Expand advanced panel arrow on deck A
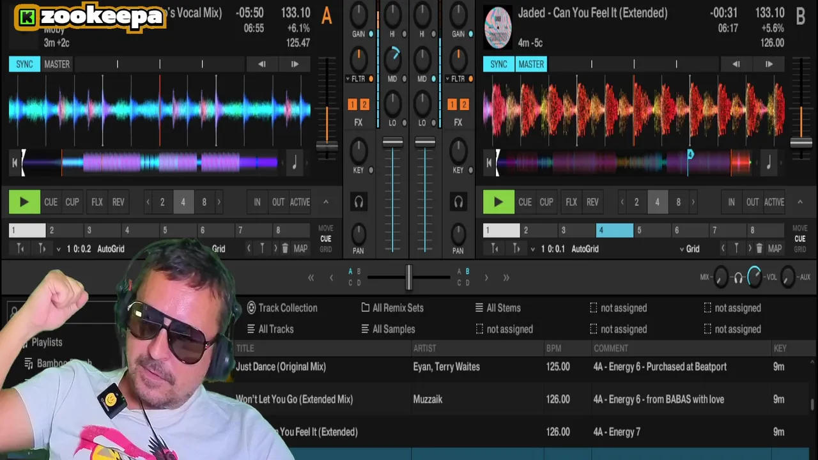Screen dimensions: 818x460 coord(325,202)
